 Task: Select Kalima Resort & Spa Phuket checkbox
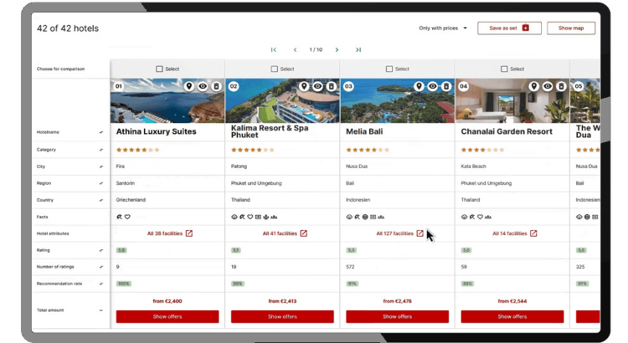pos(275,69)
